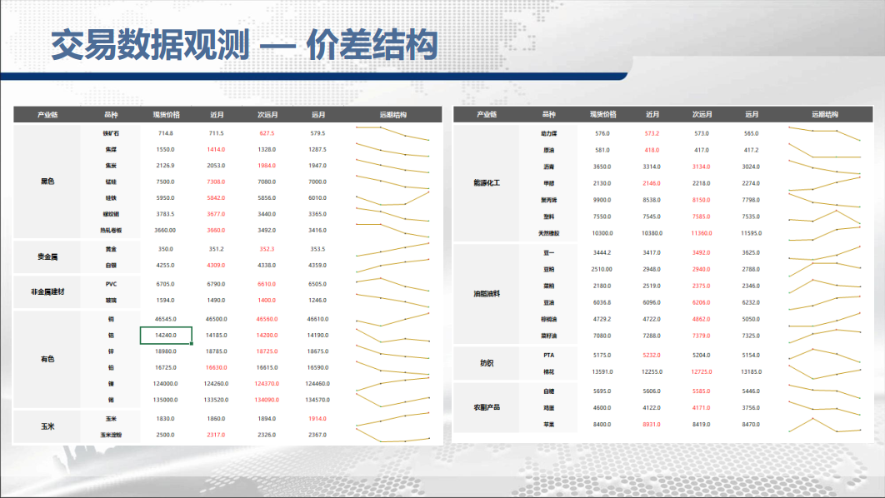Click the 沥青 value 3134.0
885x498 pixels.
[702, 167]
